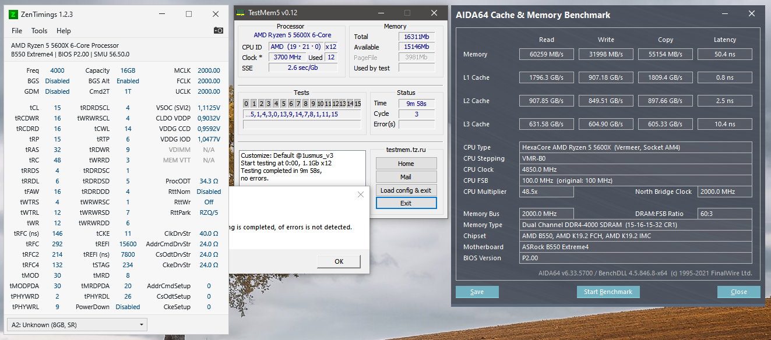The height and width of the screenshot is (340, 771).
Task: Click the MCLK value in ZenTimings
Action: click(208, 70)
